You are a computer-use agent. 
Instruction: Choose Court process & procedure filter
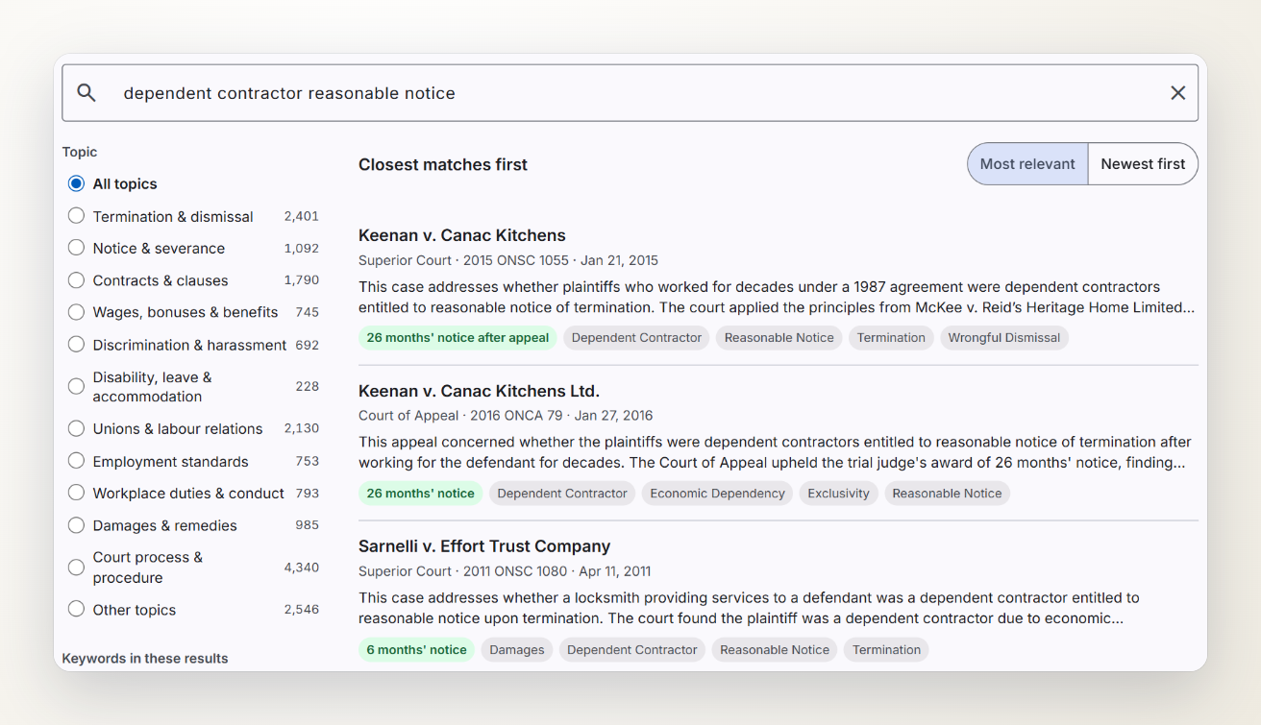click(76, 568)
